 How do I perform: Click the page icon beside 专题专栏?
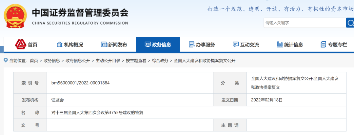tap(323, 45)
